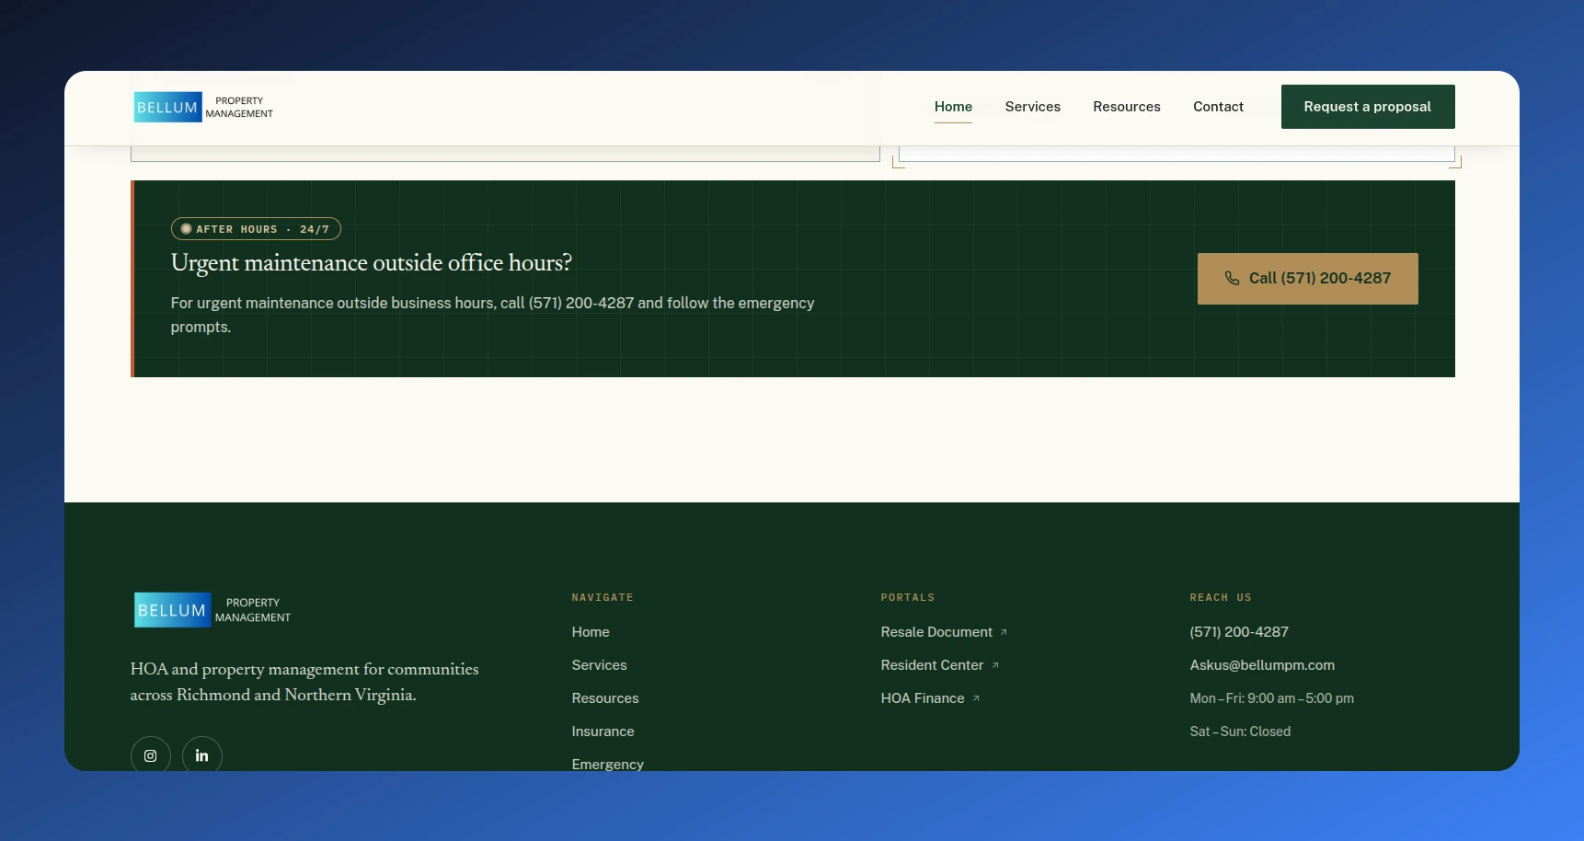Click the REACH US footer column heading
The height and width of the screenshot is (841, 1584).
[x=1221, y=598]
